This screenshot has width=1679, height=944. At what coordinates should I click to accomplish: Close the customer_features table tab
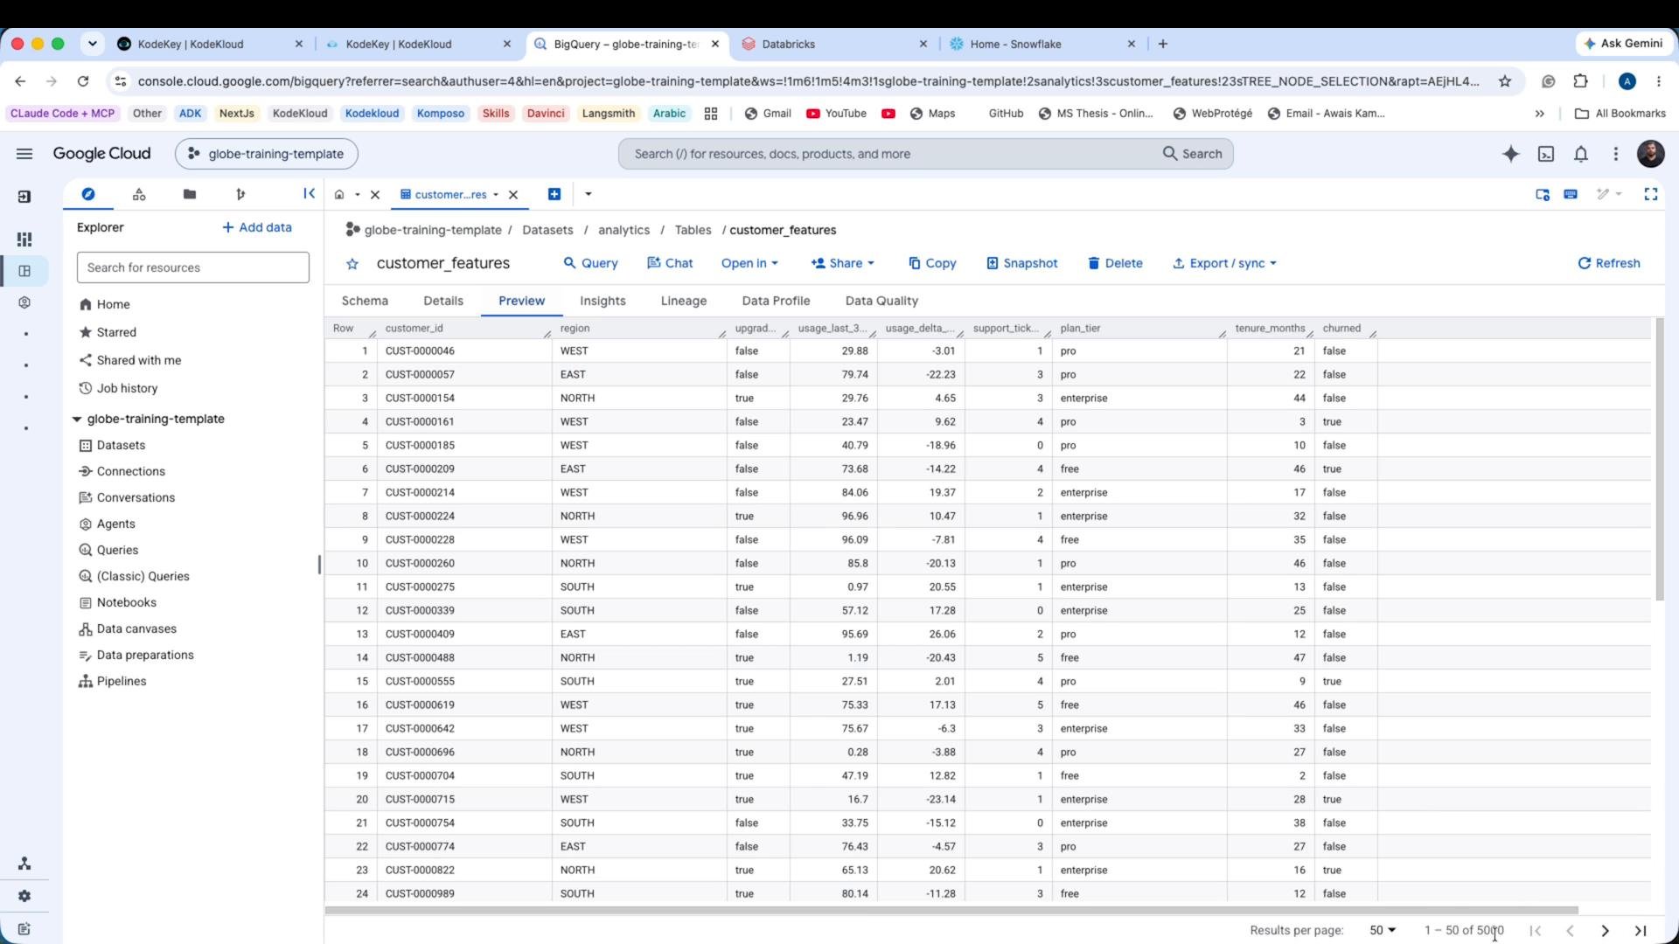point(513,195)
